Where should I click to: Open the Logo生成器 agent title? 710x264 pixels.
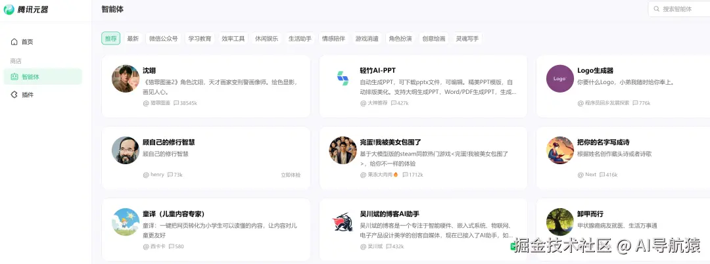click(595, 70)
